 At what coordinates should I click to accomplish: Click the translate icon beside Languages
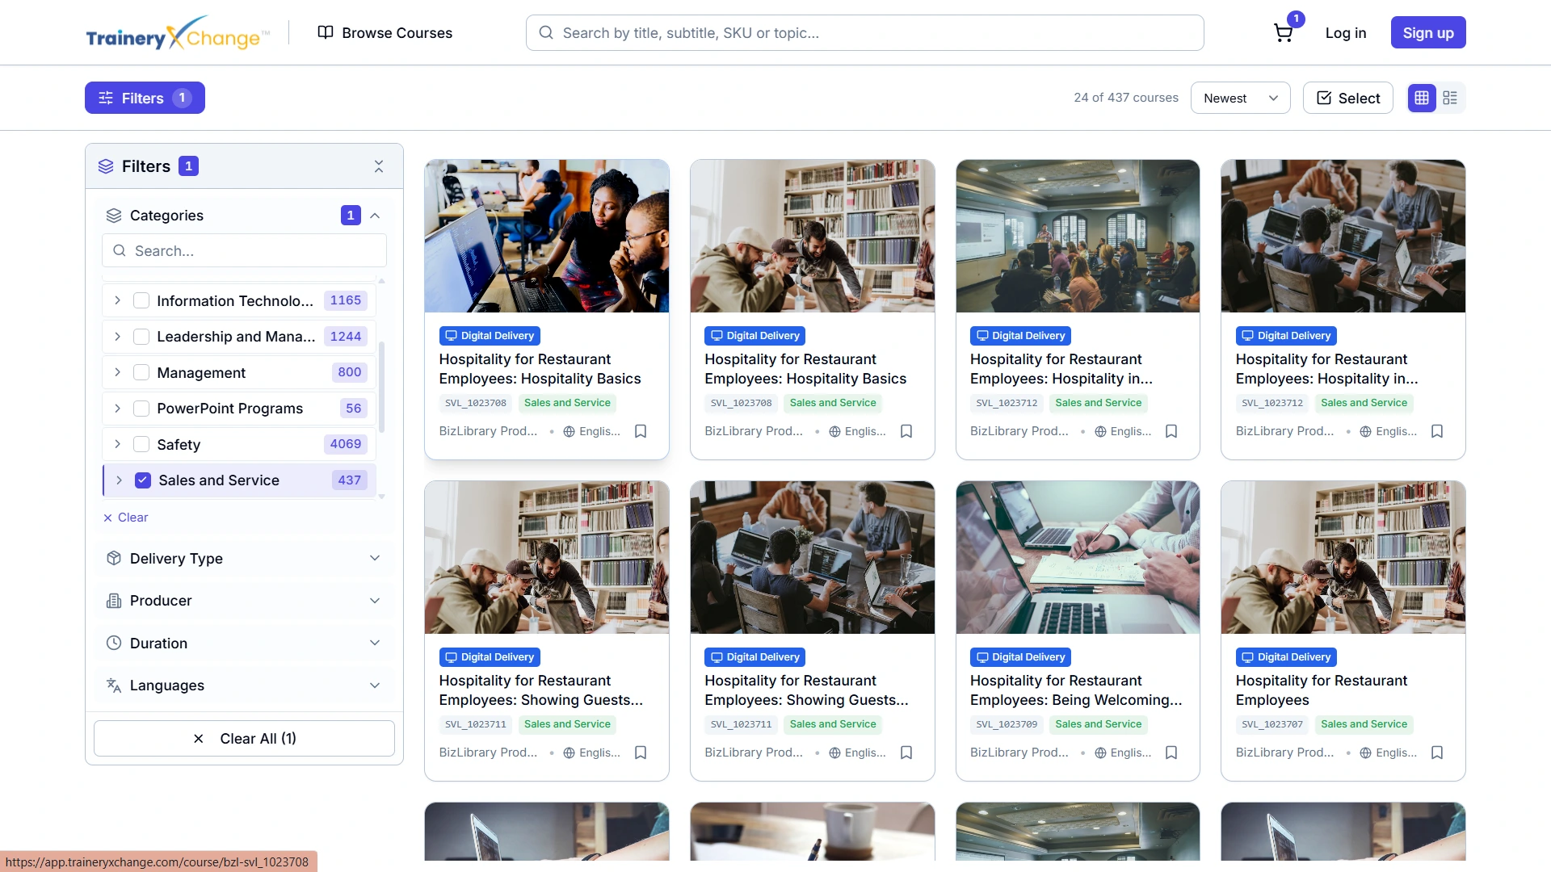(x=114, y=685)
